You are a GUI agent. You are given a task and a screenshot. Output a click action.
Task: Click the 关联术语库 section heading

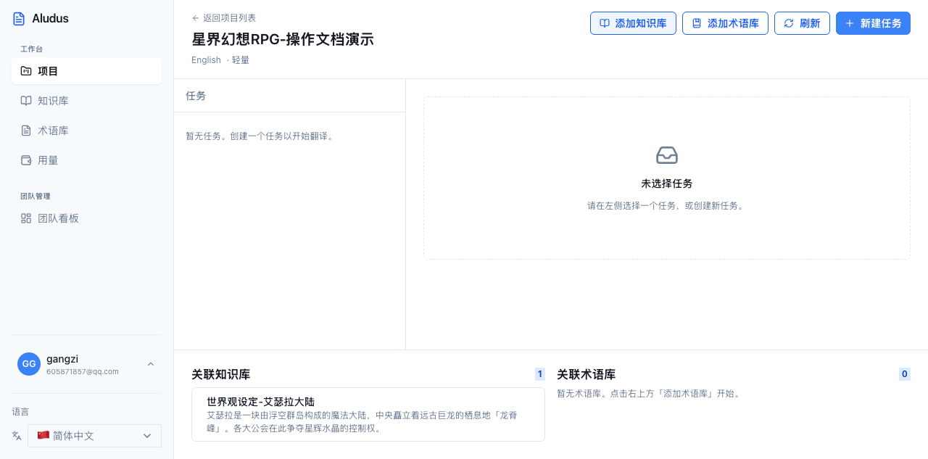pyautogui.click(x=587, y=375)
